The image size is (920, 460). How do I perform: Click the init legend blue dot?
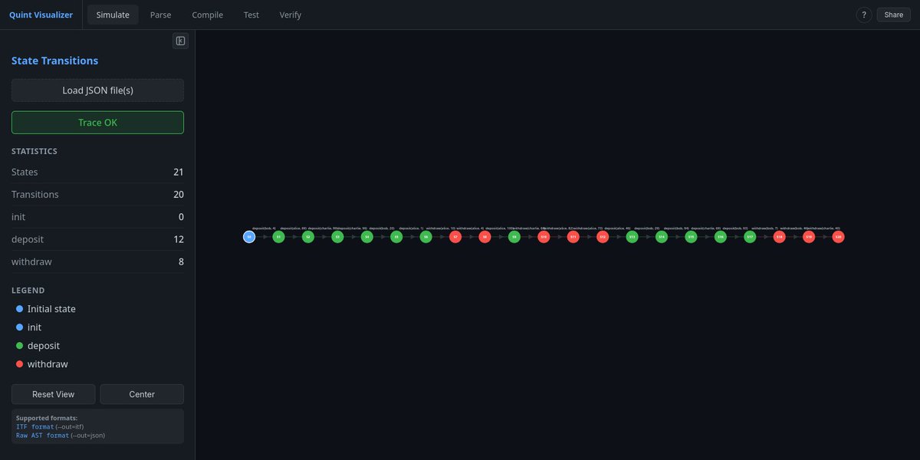[x=20, y=327]
